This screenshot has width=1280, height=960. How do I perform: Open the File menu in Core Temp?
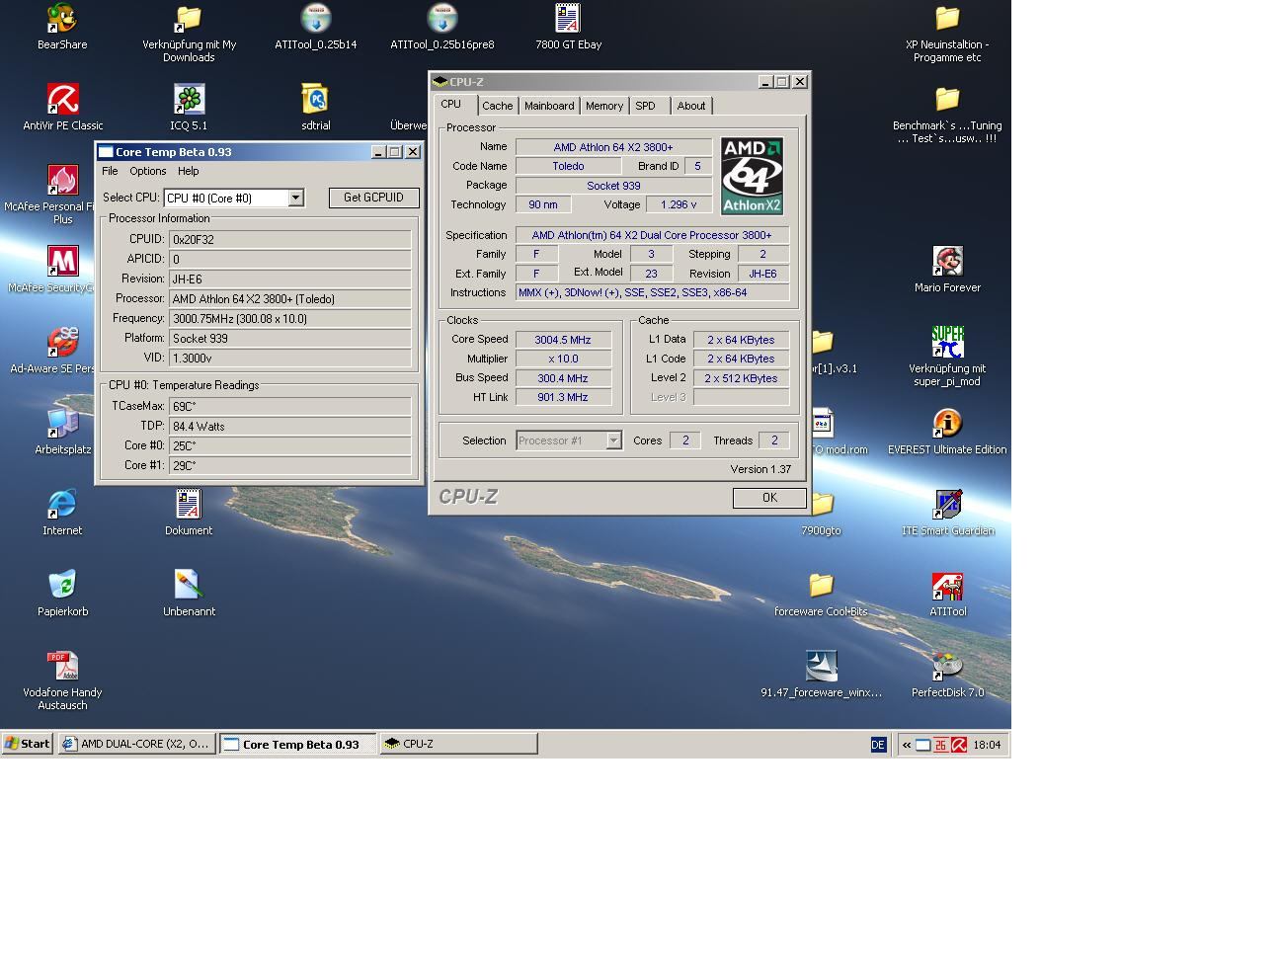[x=110, y=171]
